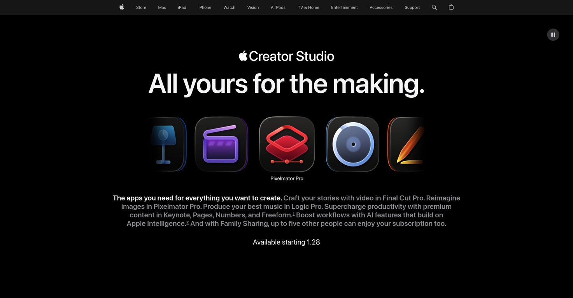Image resolution: width=573 pixels, height=298 pixels.
Task: Open the Store menu item
Action: [141, 7]
